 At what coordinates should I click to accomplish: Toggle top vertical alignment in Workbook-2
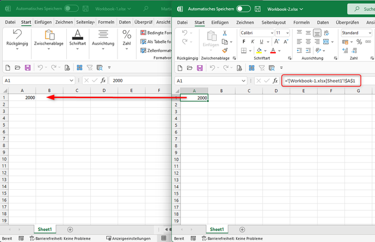299,33
